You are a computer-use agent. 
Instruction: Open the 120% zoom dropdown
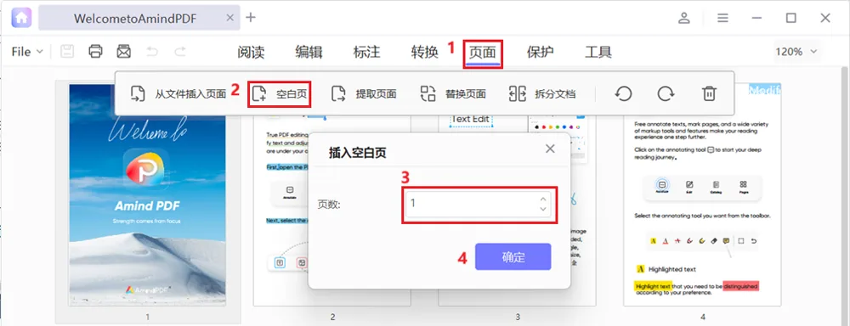(796, 52)
